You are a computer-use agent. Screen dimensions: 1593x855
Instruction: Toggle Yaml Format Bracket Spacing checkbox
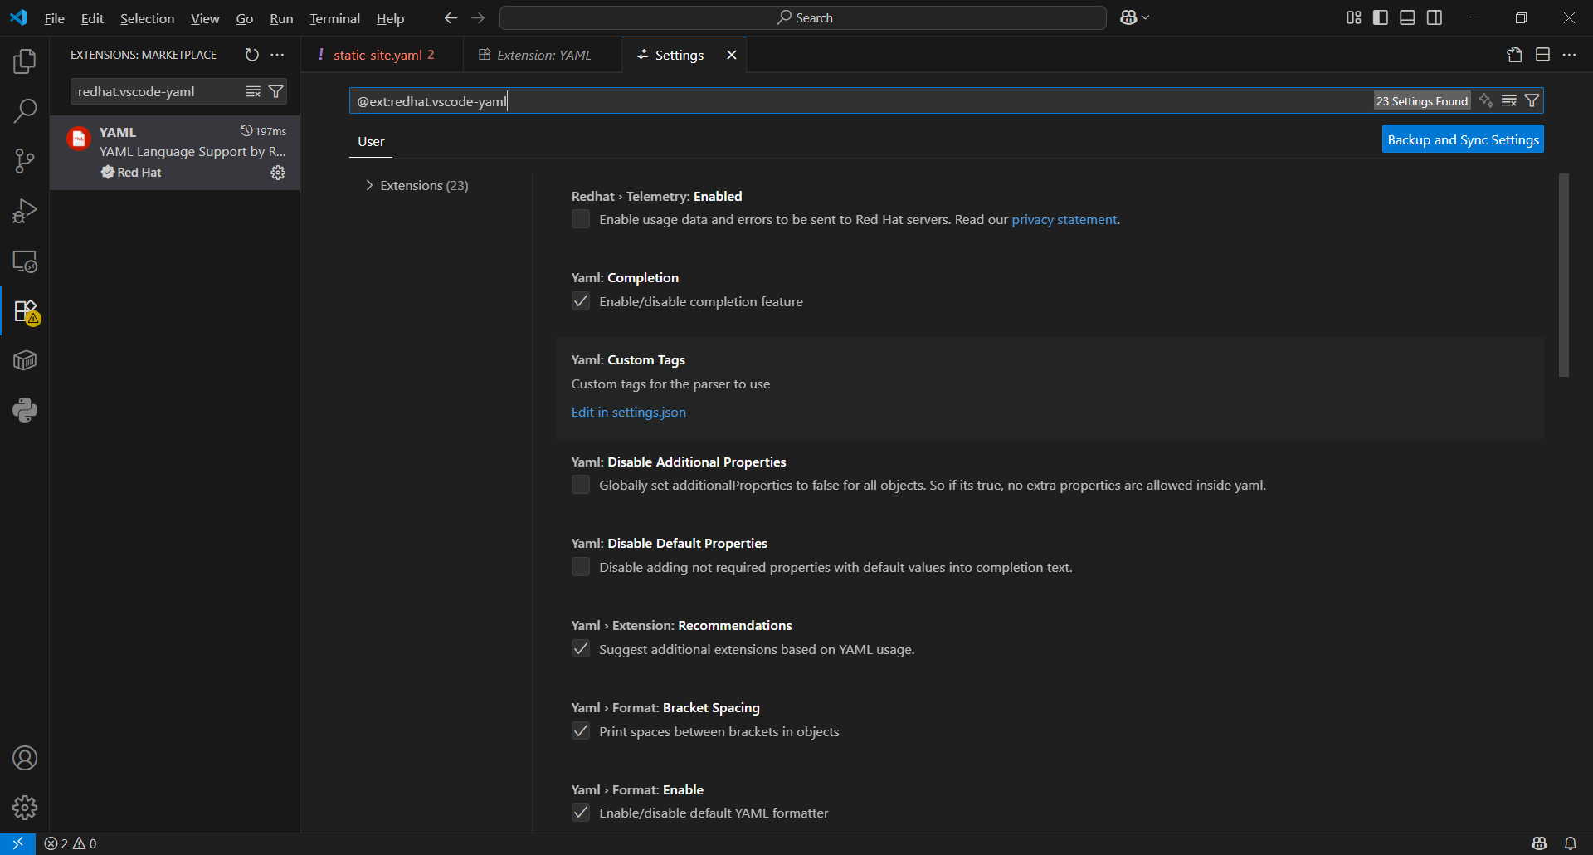tap(581, 731)
